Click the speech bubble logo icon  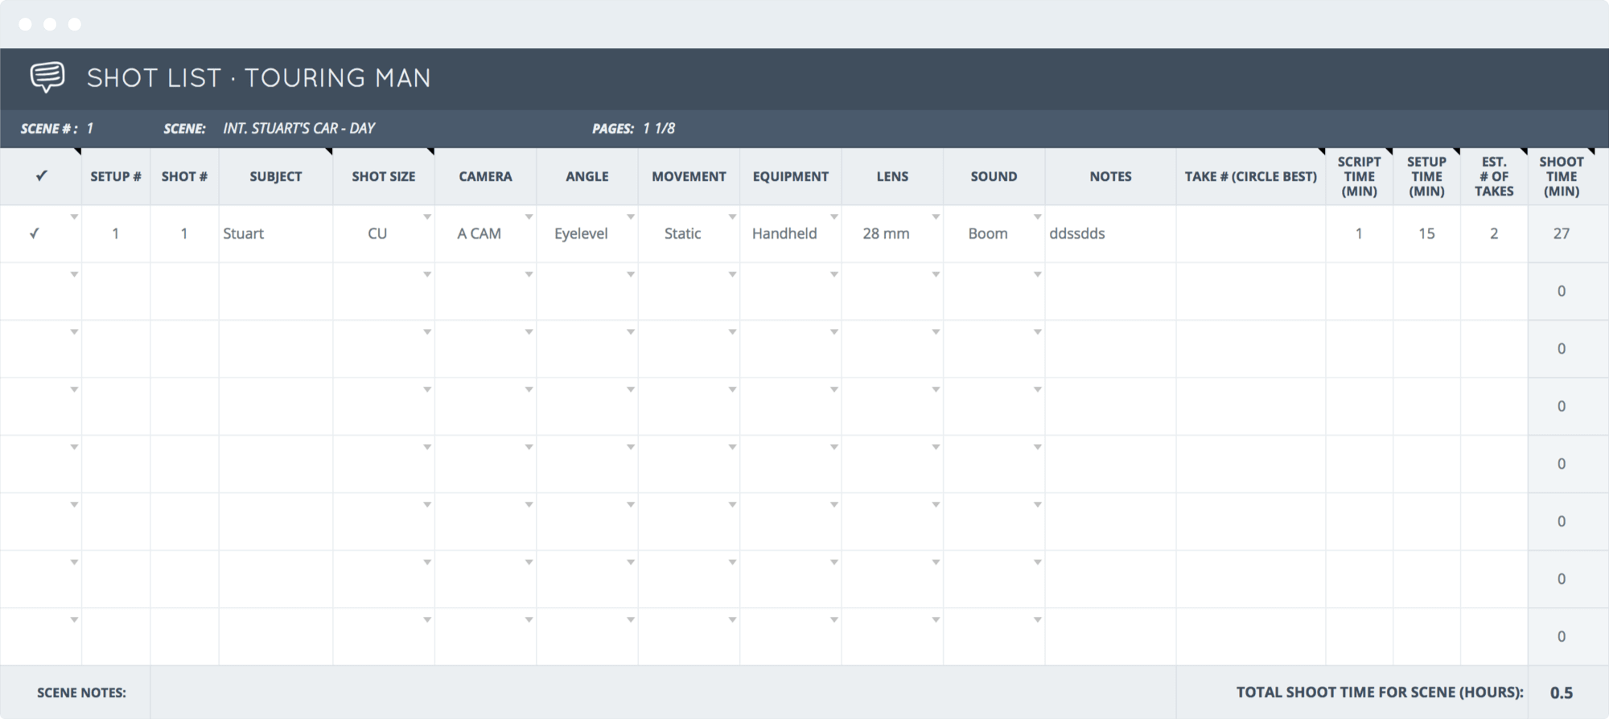[47, 77]
